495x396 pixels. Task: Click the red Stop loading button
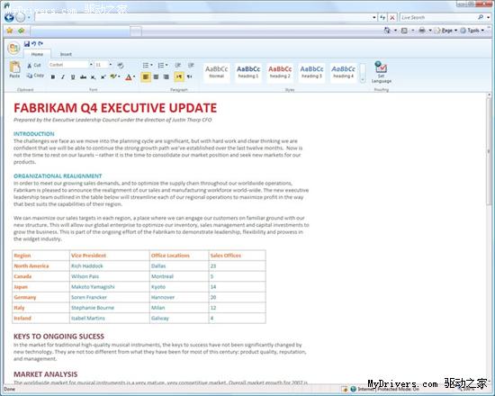pos(392,18)
